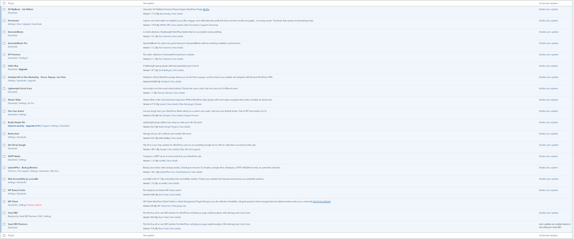This screenshot has width=574, height=239.
Task: Tick the select-all checkbox in the table header
Action: point(4,3)
